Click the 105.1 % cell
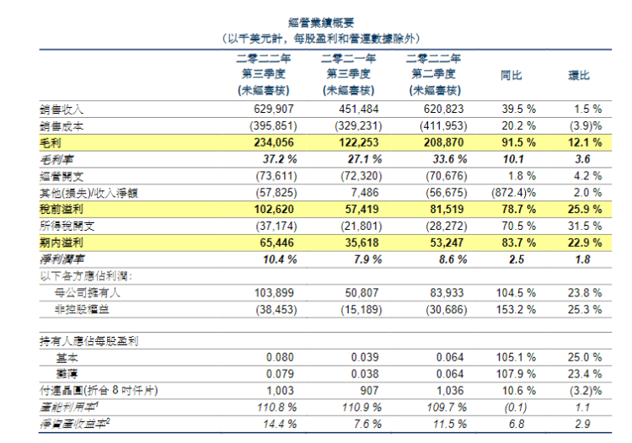 coord(516,358)
